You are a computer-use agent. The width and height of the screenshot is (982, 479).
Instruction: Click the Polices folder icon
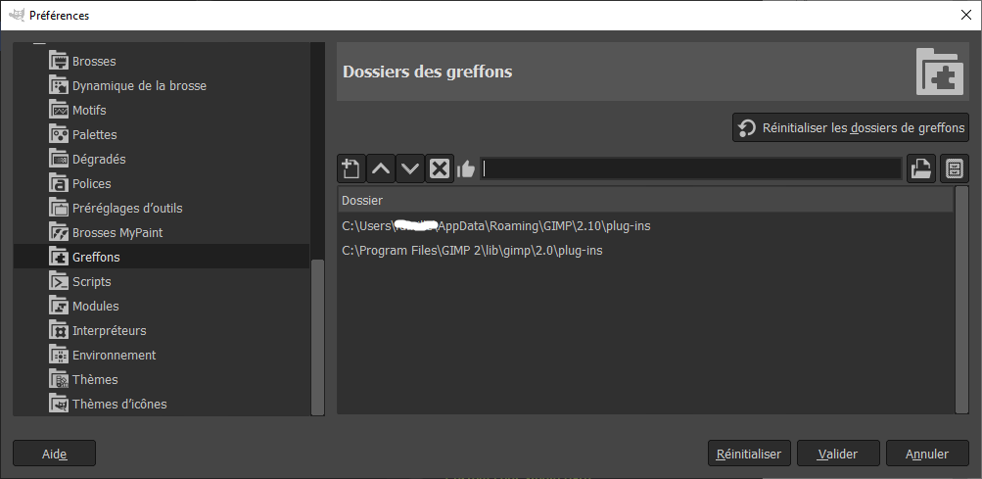[58, 184]
